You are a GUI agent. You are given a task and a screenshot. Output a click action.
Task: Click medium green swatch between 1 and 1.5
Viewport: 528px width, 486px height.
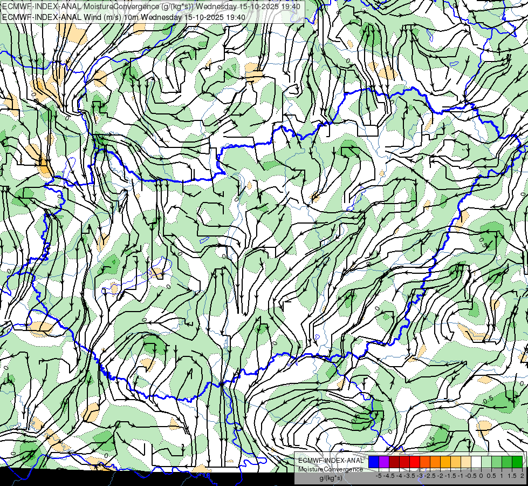[x=507, y=462]
